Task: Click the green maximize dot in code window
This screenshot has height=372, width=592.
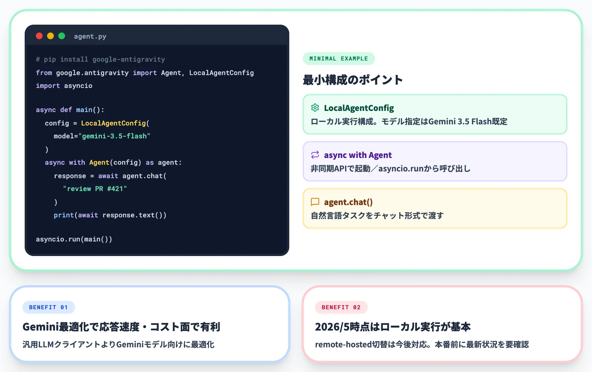Action: click(x=62, y=36)
